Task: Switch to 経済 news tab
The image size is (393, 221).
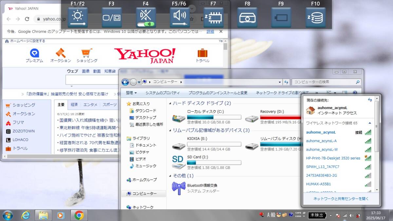Action: [74, 104]
